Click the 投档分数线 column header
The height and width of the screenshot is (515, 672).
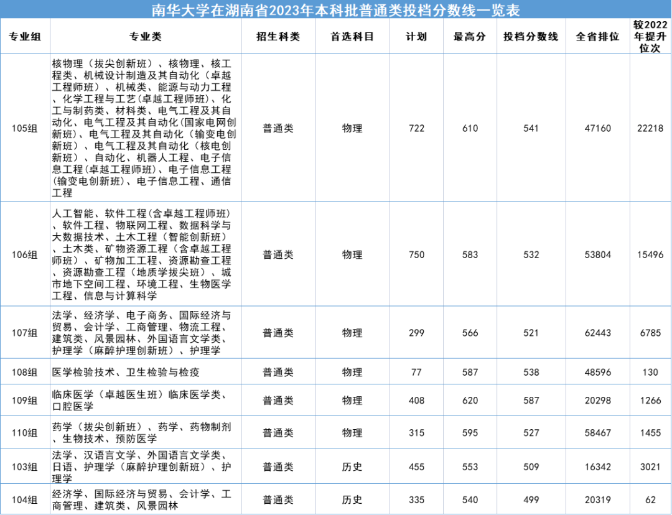click(x=531, y=37)
